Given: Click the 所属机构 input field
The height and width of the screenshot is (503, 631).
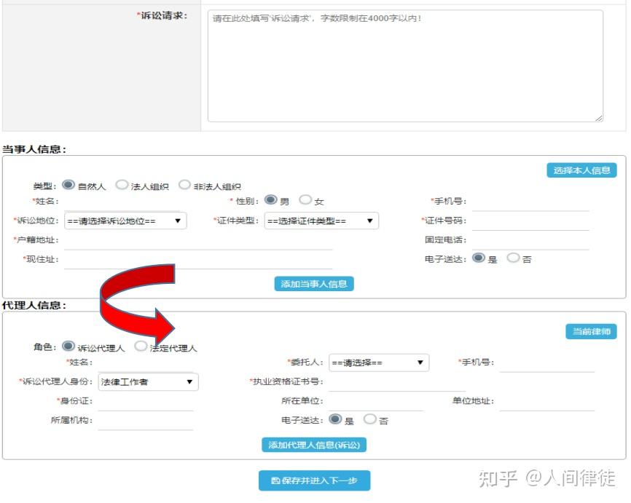Looking at the screenshot, I should [146, 421].
